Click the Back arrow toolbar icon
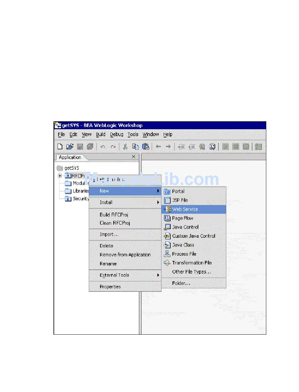The height and width of the screenshot is (392, 299). point(158,147)
